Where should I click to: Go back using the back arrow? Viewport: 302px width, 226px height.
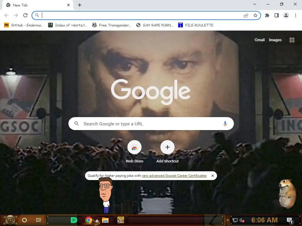[x=6, y=15]
